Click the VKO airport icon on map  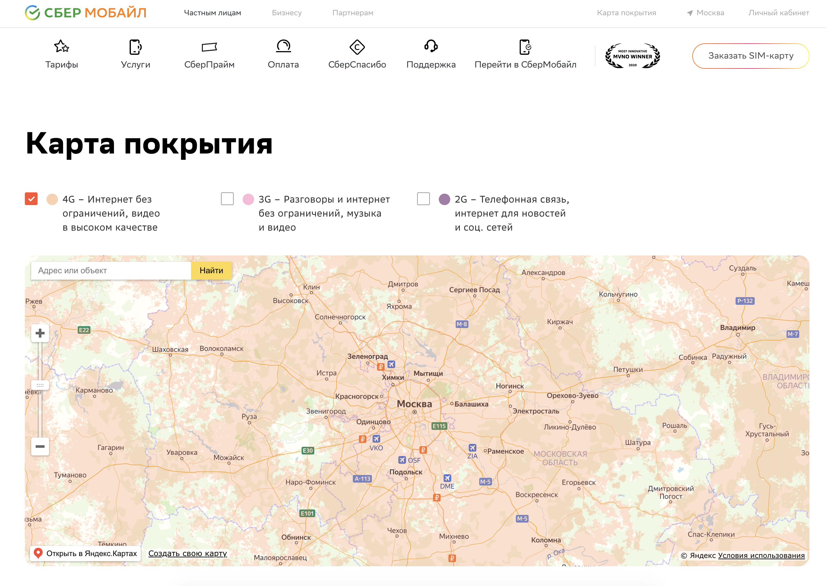(376, 439)
